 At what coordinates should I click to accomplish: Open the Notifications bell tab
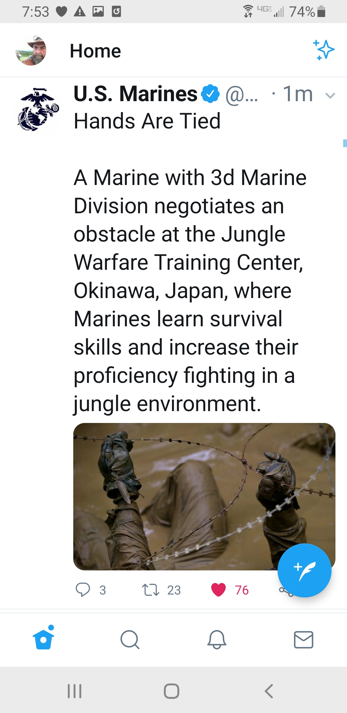(217, 639)
